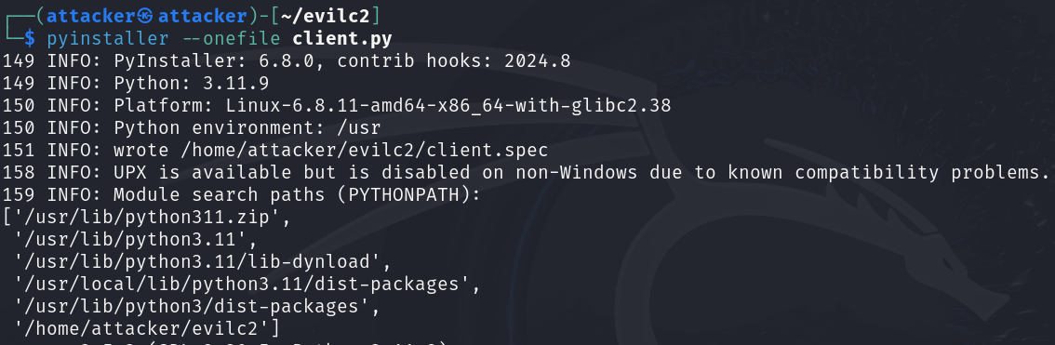Click the pyinstaller command word
The height and width of the screenshot is (345, 1055).
[x=108, y=38]
